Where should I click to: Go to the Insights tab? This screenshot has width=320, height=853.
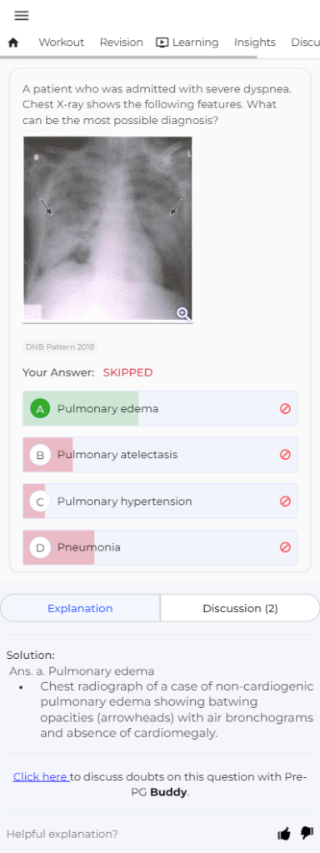(x=255, y=42)
